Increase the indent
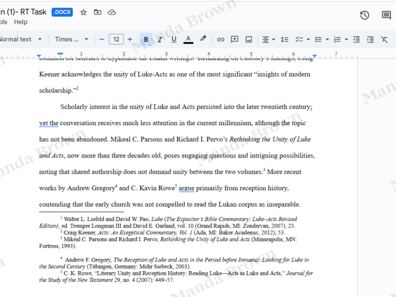The width and height of the screenshot is (396, 297). pos(370,39)
